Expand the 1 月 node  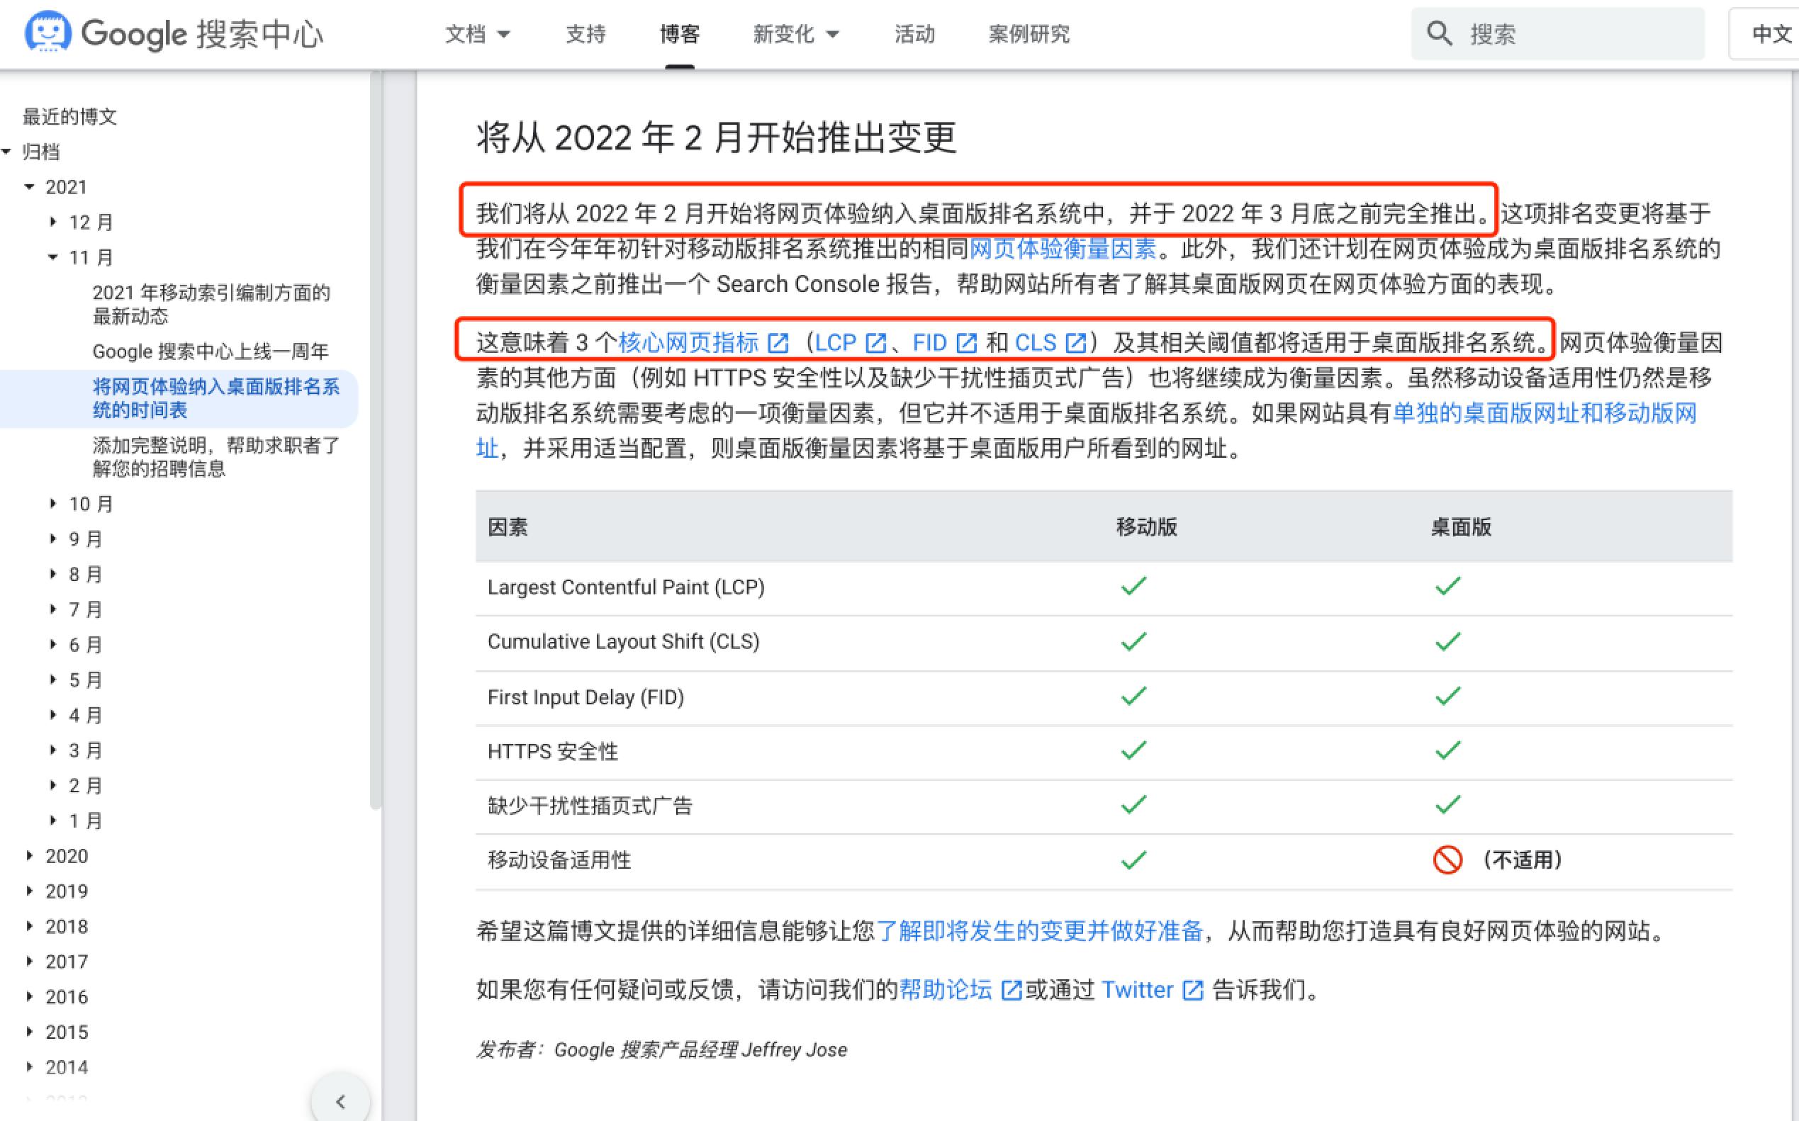[52, 821]
